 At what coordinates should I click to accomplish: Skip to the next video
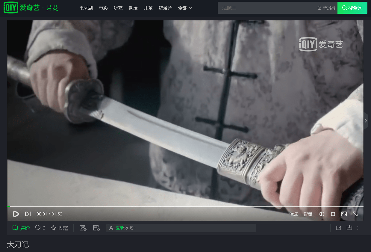(x=28, y=214)
